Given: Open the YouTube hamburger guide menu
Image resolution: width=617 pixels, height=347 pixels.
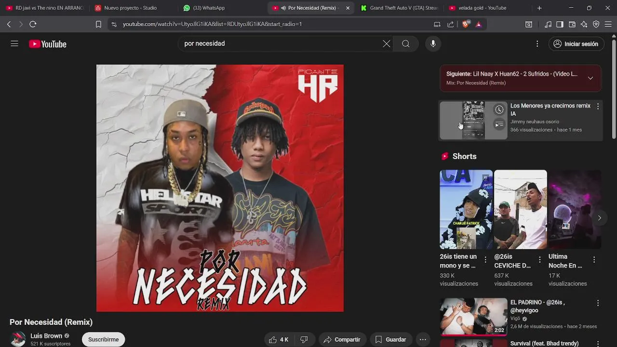Looking at the screenshot, I should point(14,44).
